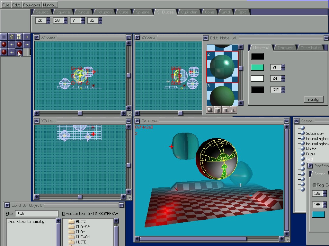The height and width of the screenshot is (246, 329).
Task: Click the BLITZ folder in Directories list
Action: coord(81,221)
